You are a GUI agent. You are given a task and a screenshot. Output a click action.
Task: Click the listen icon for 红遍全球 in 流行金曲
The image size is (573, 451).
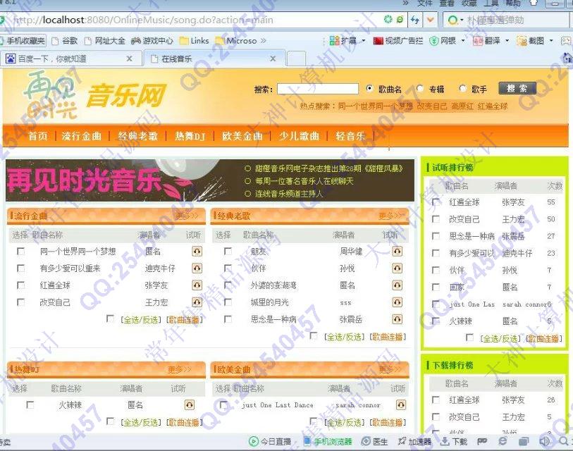coord(197,285)
